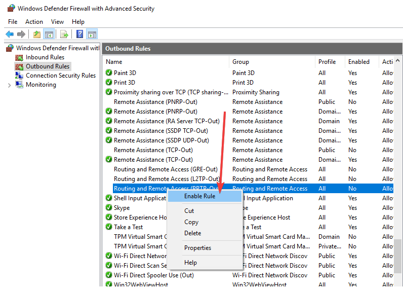Image resolution: width=403 pixels, height=290 pixels.
Task: Click the firewall icon in the title bar
Action: click(x=11, y=8)
